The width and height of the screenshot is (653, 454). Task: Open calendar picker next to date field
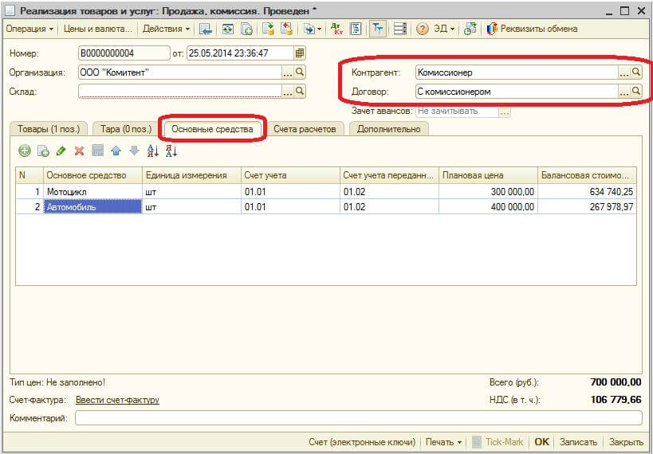click(300, 53)
